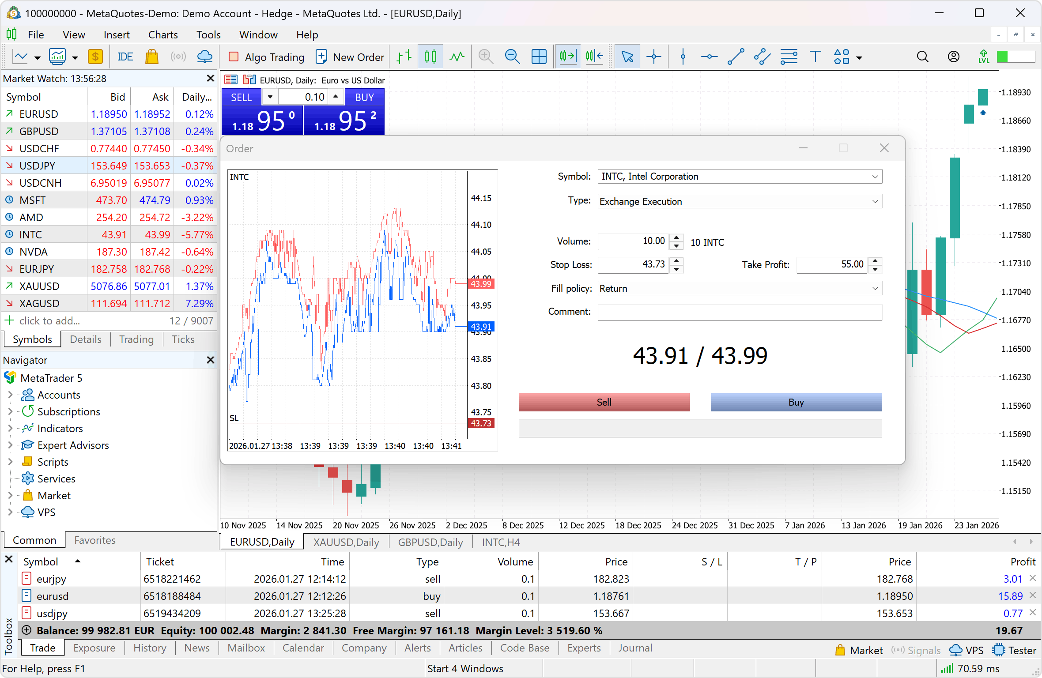Select the trendline drawing tool
Image resolution: width=1042 pixels, height=678 pixels.
point(736,57)
